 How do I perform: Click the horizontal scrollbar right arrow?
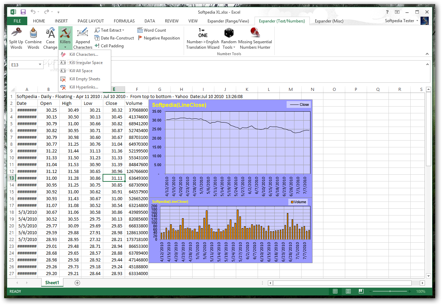pos(423,283)
